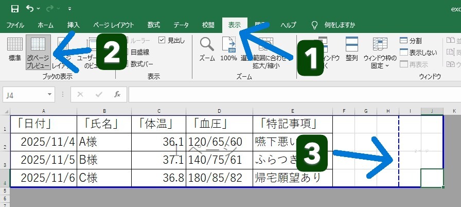Screen dimensions: 461x207
Task: Click the 整列 arrange windows icon
Action: point(352,49)
